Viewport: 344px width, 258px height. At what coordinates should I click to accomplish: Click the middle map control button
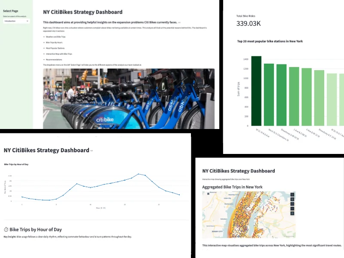(292, 204)
